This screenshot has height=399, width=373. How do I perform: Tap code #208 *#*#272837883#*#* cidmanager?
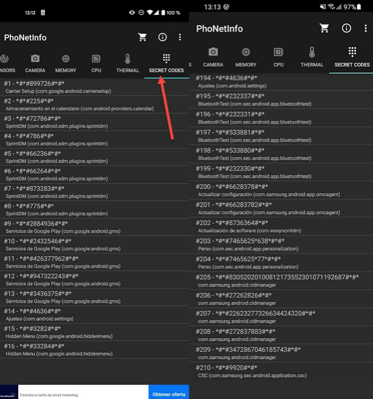pyautogui.click(x=281, y=334)
